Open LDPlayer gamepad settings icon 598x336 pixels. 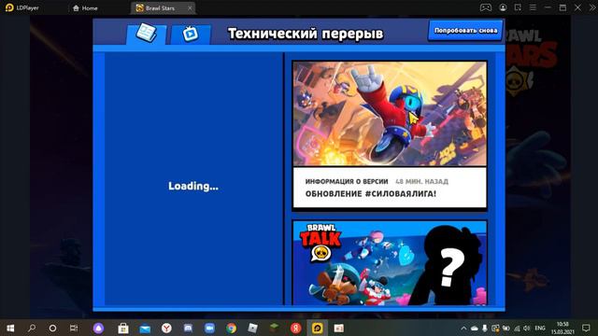click(x=486, y=7)
